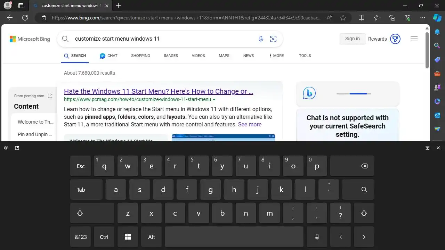445x250 pixels.
Task: Enable split screen view
Action: pos(361,18)
